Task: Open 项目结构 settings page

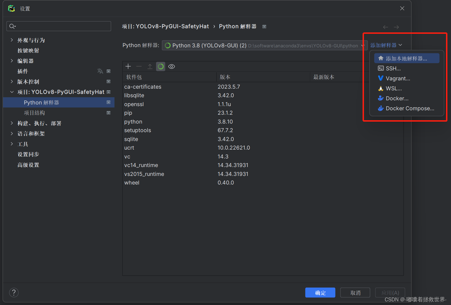Action: (x=34, y=113)
